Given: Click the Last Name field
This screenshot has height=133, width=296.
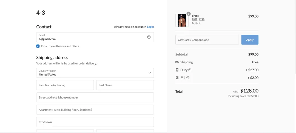Looking at the screenshot, I should (x=125, y=85).
